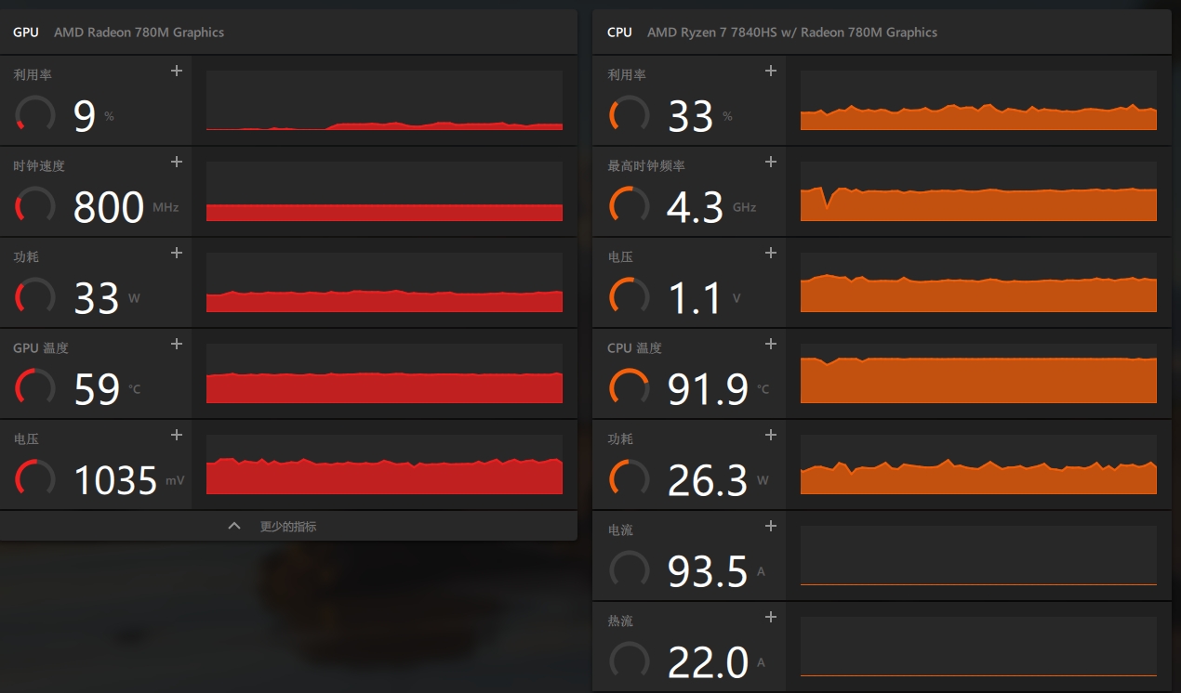Click plus icon on 电流 row
The height and width of the screenshot is (693, 1181).
[x=770, y=526]
